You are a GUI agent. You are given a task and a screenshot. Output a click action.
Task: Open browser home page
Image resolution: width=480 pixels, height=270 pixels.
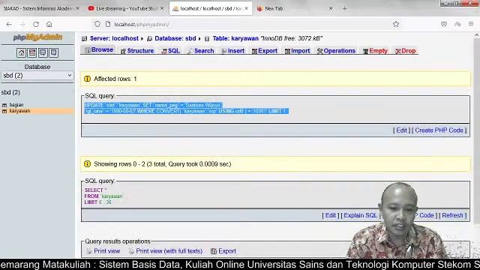coord(49,24)
